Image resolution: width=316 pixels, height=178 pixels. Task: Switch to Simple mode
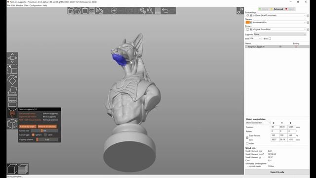click(264, 9)
